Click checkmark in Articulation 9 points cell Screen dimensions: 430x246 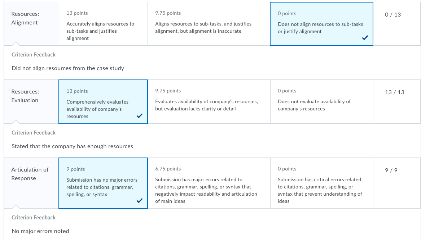pos(140,201)
